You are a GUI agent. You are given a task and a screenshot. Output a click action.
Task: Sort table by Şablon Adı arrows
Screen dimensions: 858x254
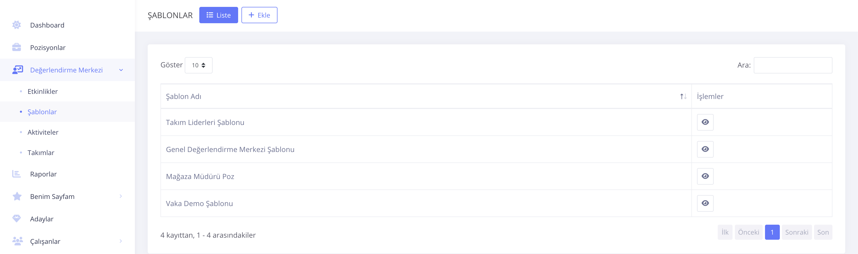683,96
